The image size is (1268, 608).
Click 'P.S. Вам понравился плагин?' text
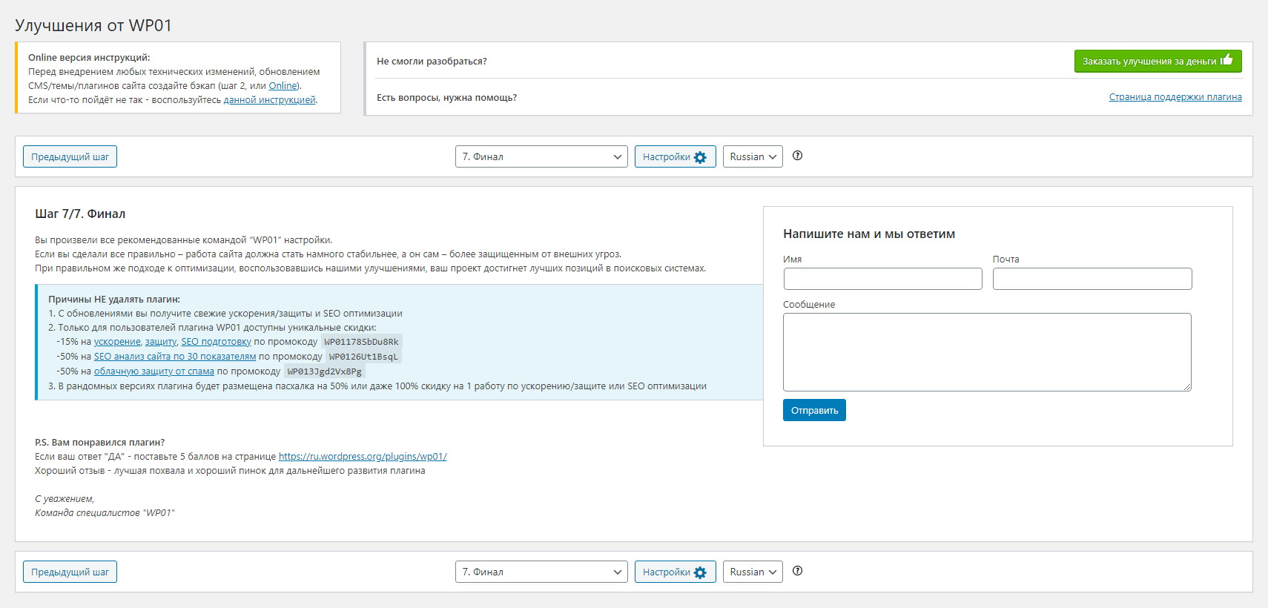point(100,443)
